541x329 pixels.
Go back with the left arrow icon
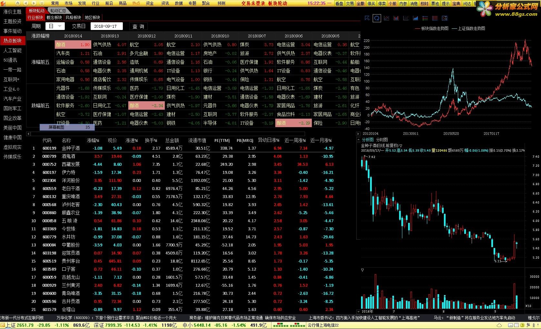pos(25,3)
